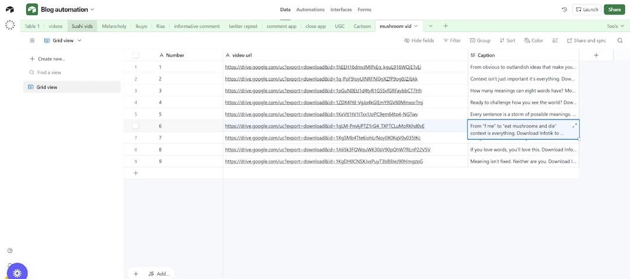Image resolution: width=630 pixels, height=279 pixels.
Task: Expand the Tools dropdown menu
Action: pos(614,26)
